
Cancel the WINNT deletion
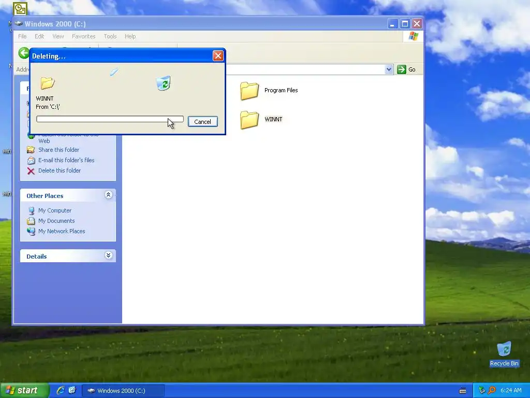(202, 121)
